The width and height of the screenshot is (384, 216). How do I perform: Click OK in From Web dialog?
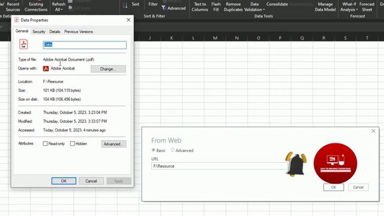click(334, 187)
